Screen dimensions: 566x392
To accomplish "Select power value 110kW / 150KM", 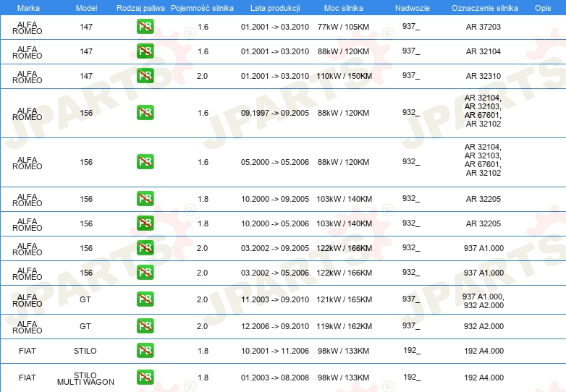I will (x=344, y=76).
